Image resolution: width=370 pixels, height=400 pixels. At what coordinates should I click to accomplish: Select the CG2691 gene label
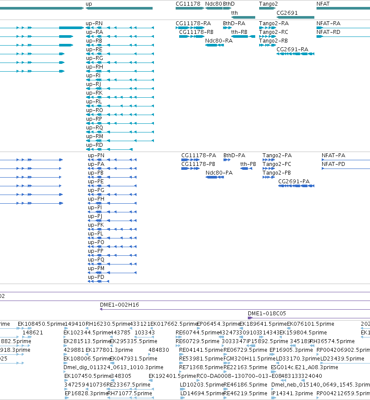pos(287,13)
